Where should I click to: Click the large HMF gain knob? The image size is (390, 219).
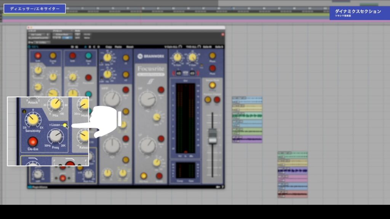click(x=112, y=99)
